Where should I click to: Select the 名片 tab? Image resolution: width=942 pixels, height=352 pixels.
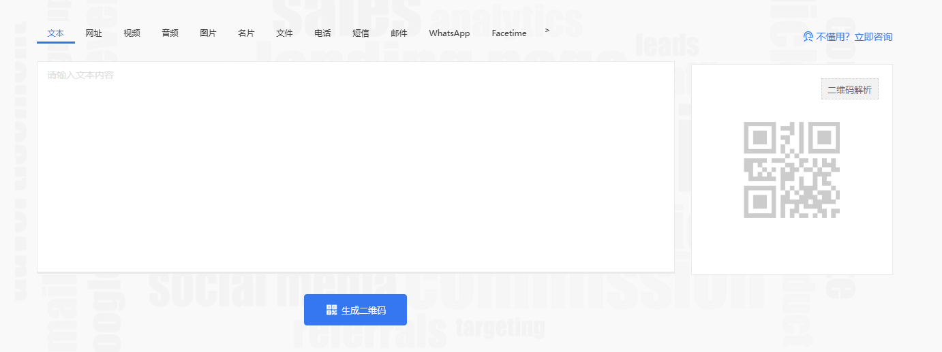[246, 33]
